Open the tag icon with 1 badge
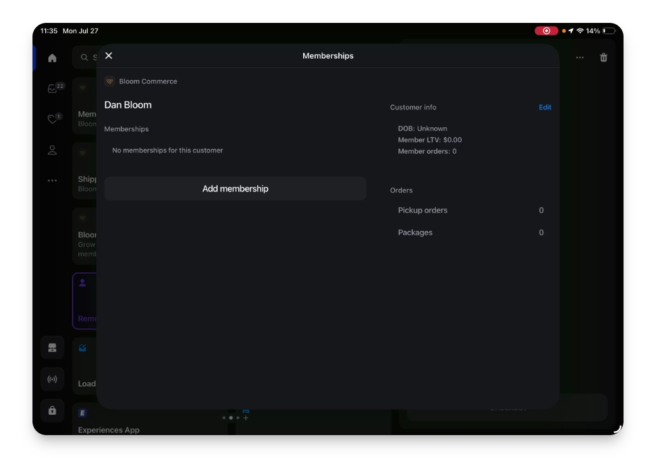The width and height of the screenshot is (656, 458). coord(53,119)
